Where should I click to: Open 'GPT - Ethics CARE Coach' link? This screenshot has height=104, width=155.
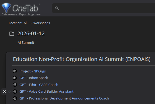[39, 85]
